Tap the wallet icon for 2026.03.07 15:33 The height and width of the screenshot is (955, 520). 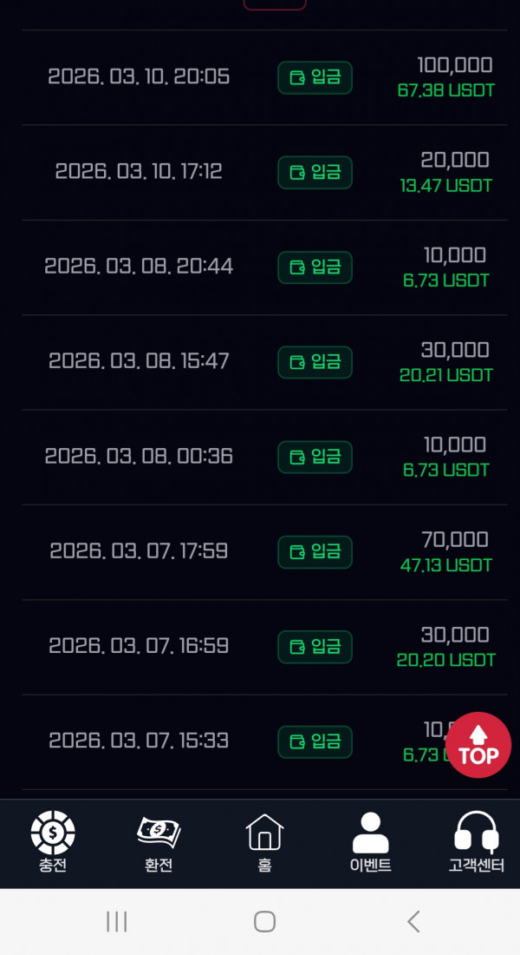(297, 741)
